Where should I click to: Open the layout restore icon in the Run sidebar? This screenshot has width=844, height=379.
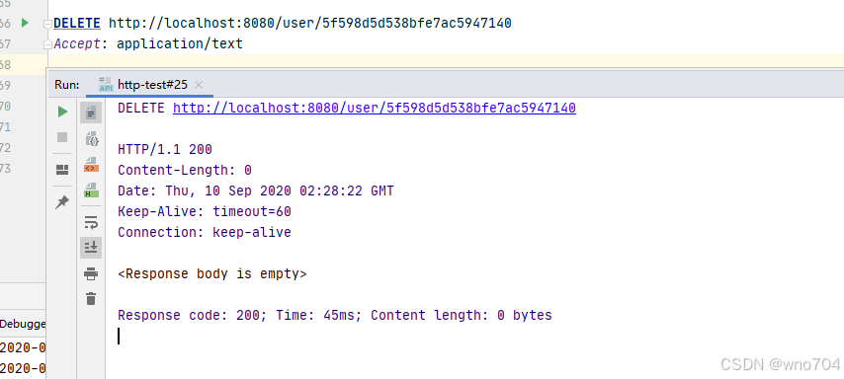click(62, 170)
